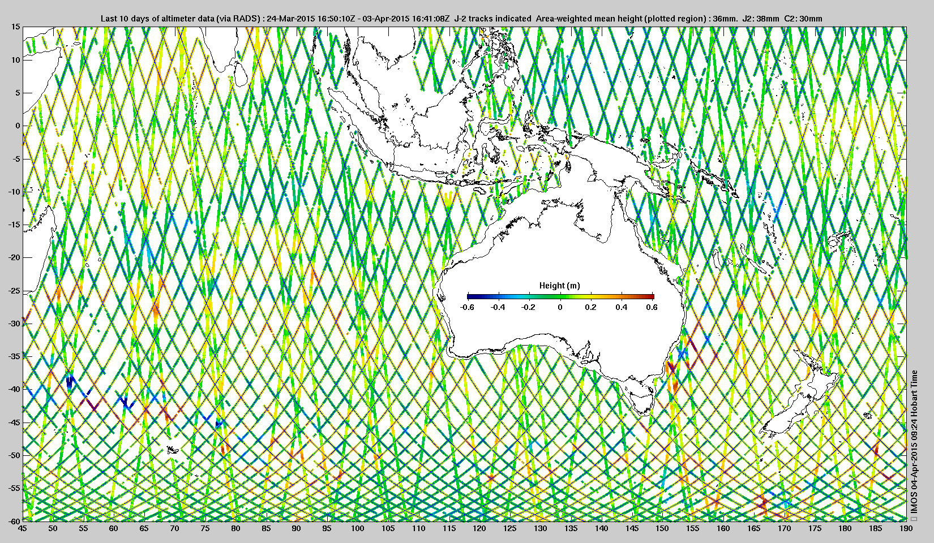Click longitude axis tick "45"
Image resolution: width=934 pixels, height=543 pixels.
point(23,528)
